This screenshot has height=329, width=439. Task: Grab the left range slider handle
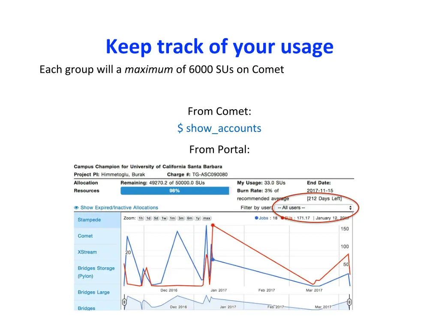click(x=124, y=302)
